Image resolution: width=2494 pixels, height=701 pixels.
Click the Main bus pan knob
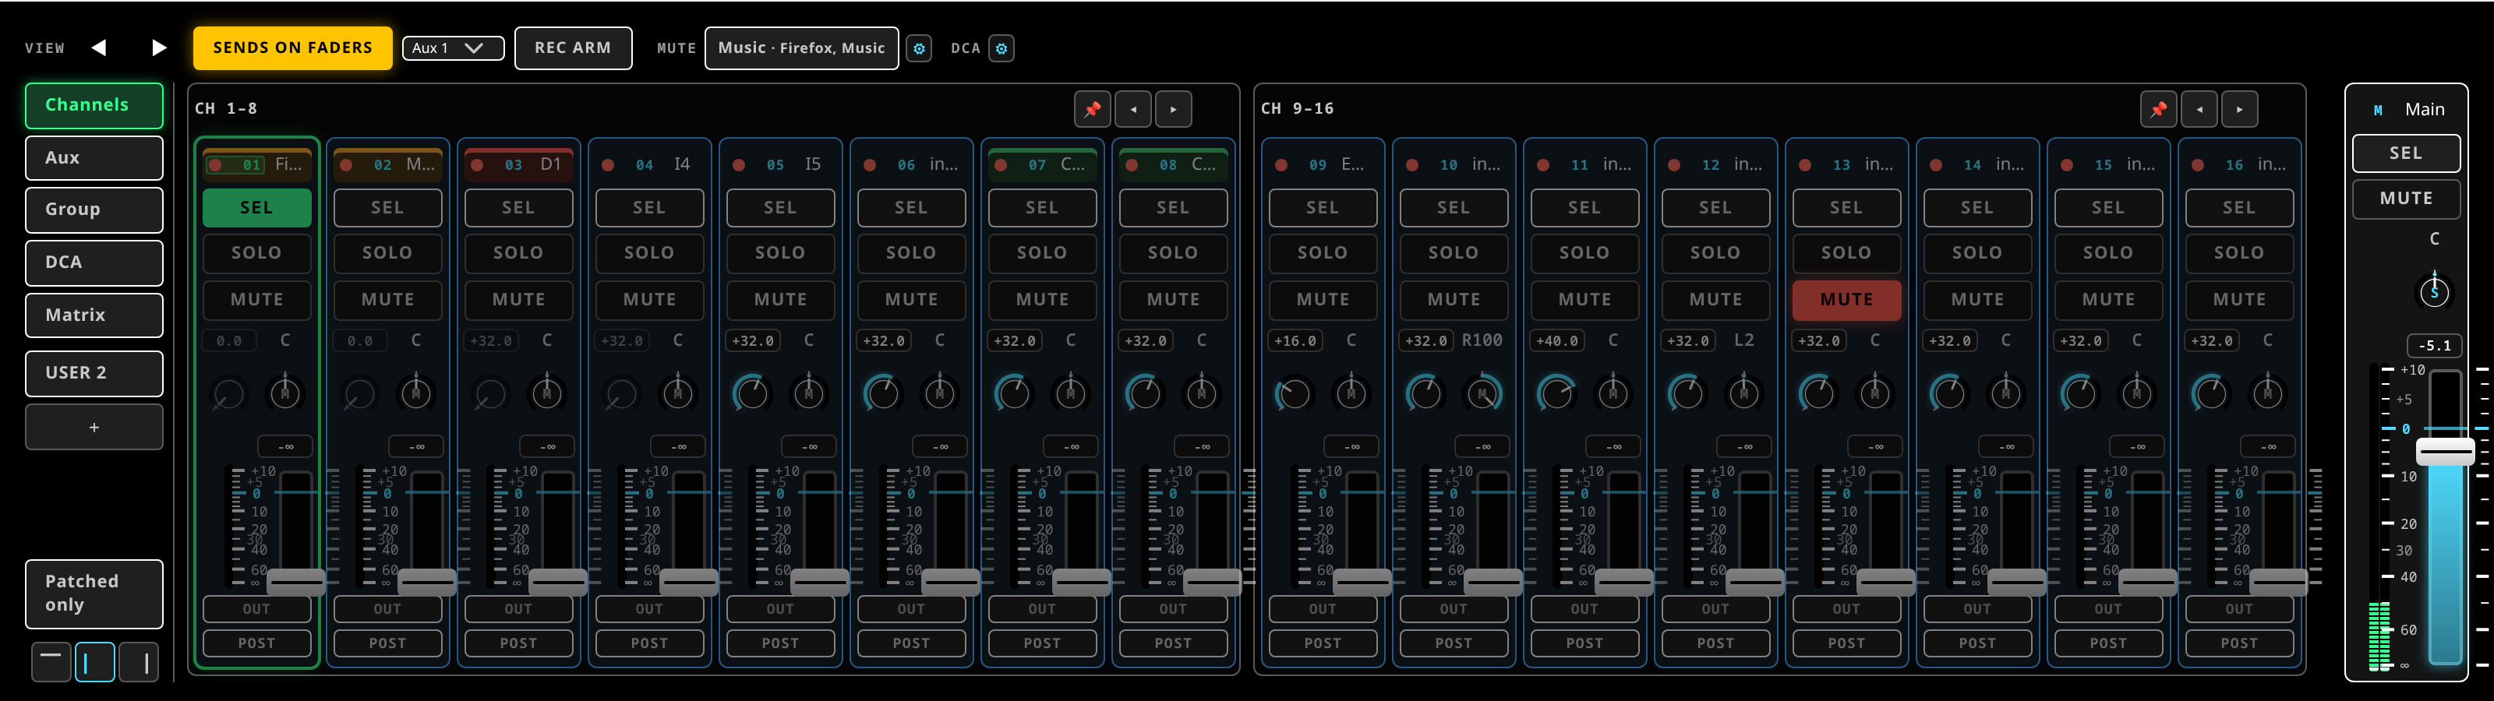(2434, 291)
